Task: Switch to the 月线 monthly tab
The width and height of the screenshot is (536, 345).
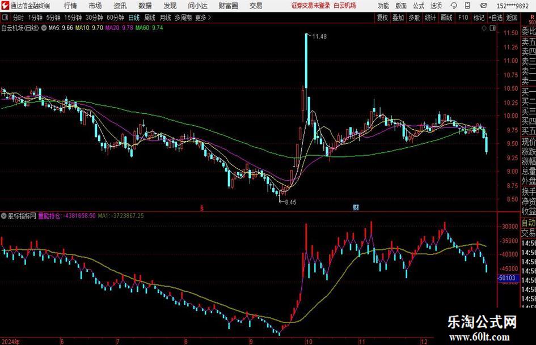Action: coord(165,18)
